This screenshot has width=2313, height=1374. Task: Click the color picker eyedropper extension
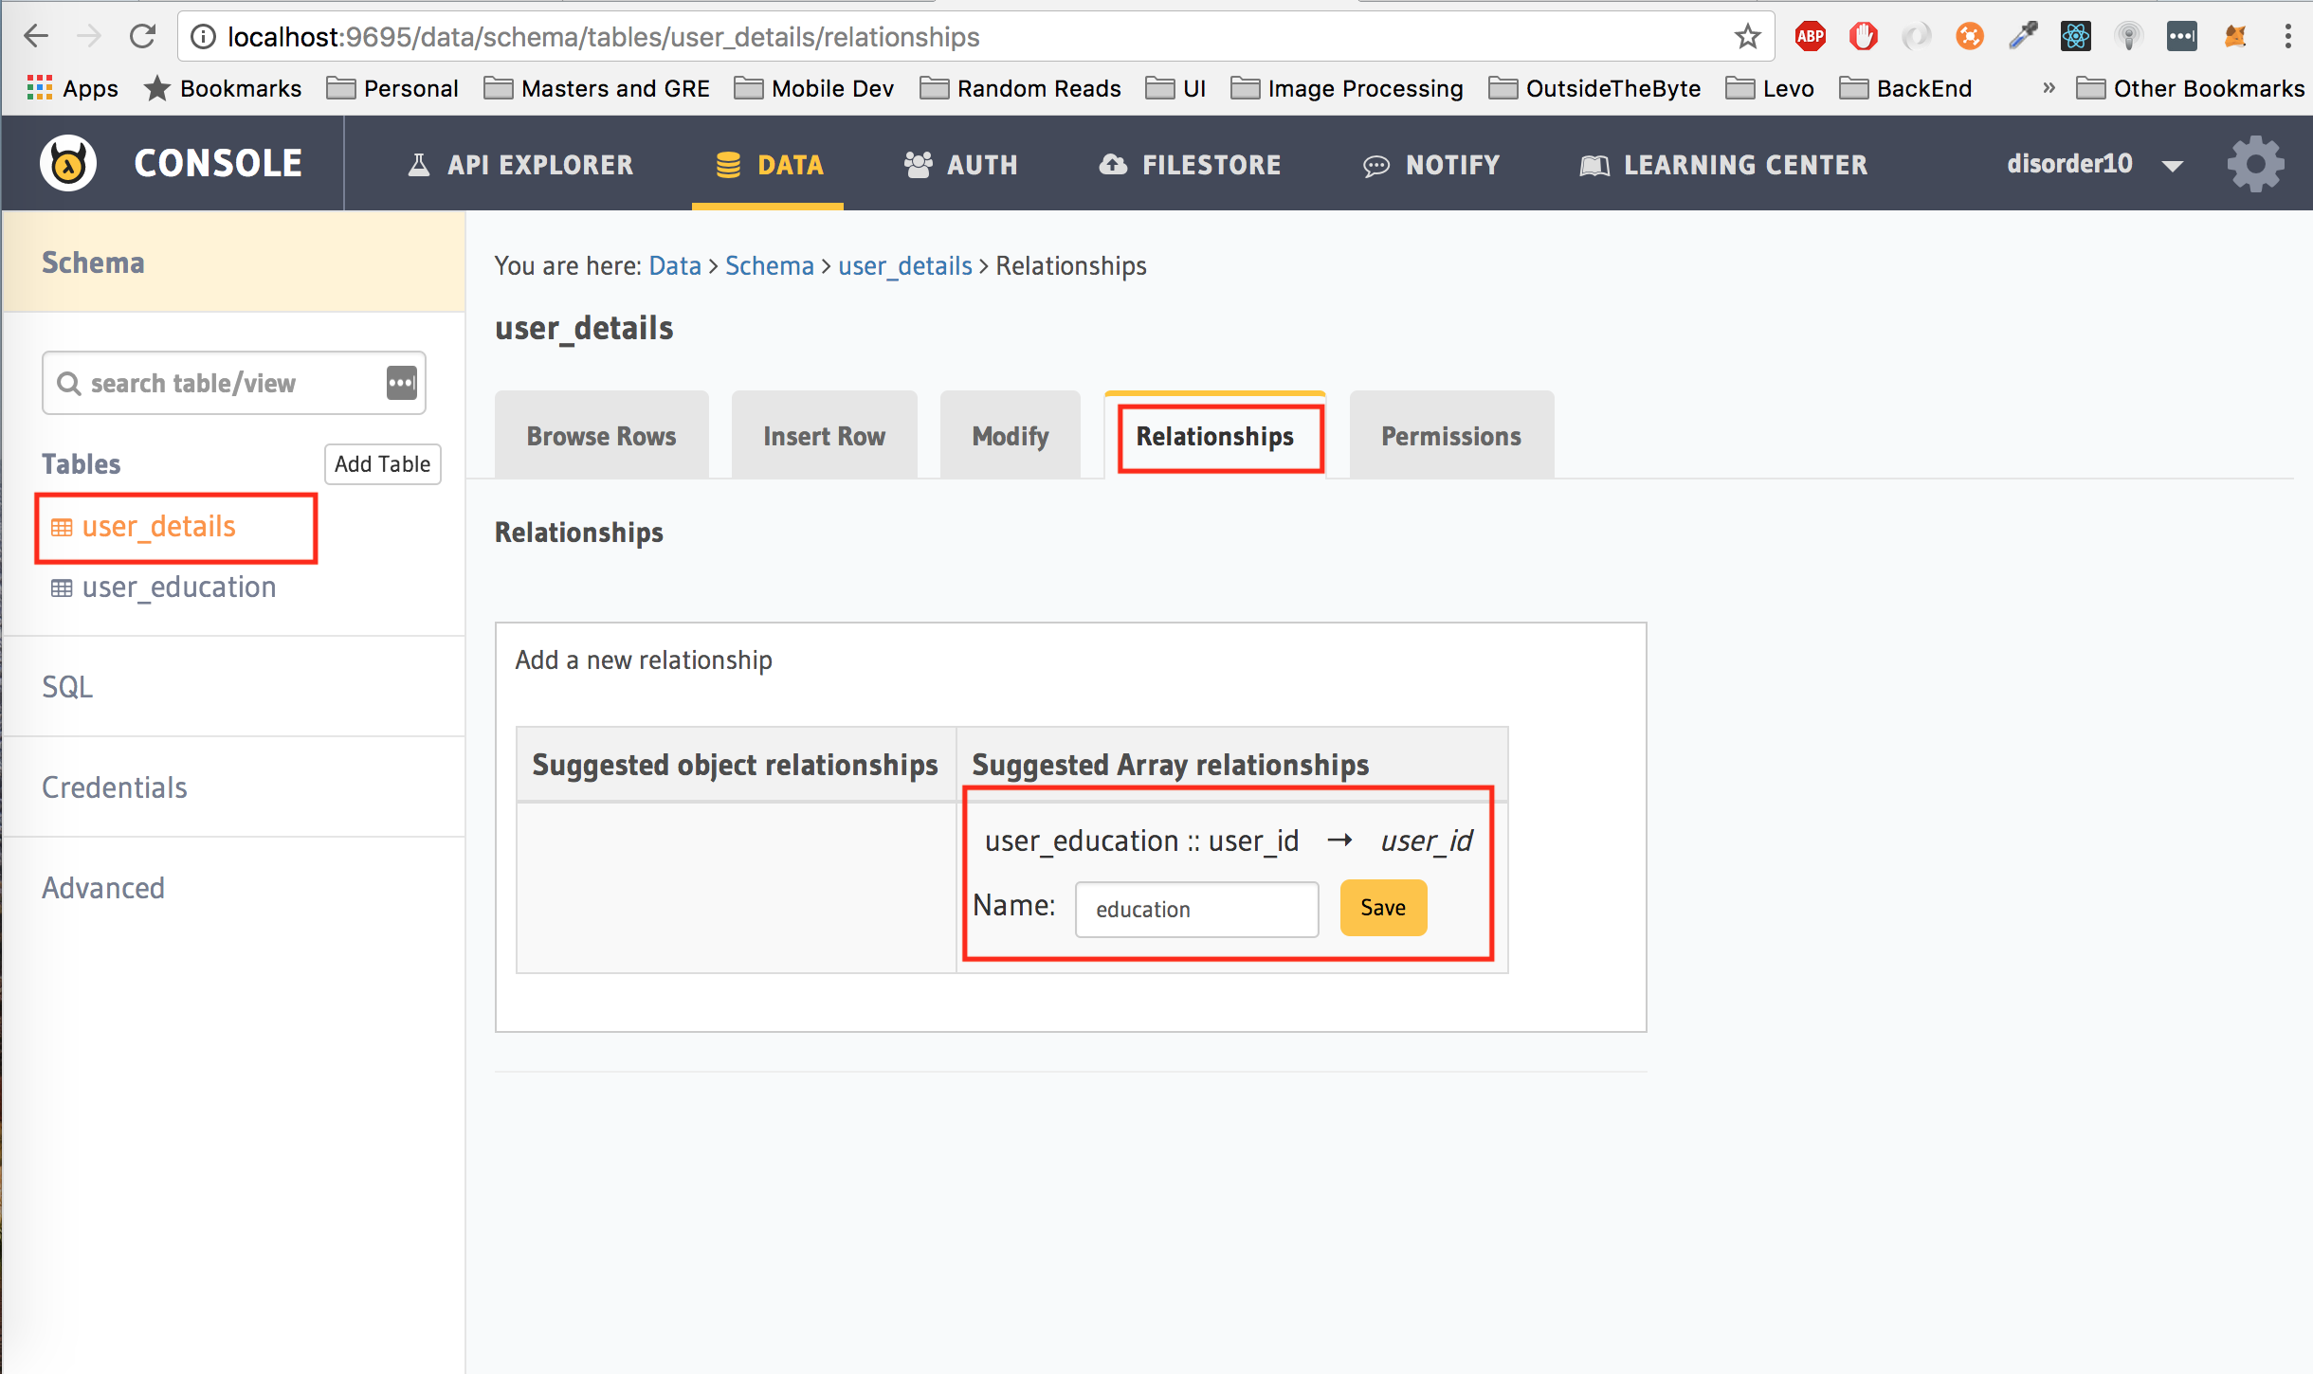[2022, 37]
